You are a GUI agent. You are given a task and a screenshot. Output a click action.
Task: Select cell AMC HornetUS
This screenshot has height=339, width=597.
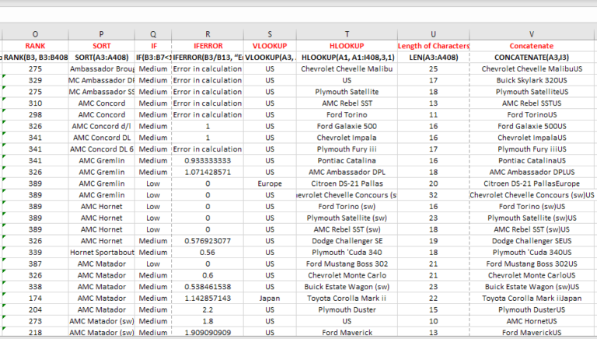[532, 321]
